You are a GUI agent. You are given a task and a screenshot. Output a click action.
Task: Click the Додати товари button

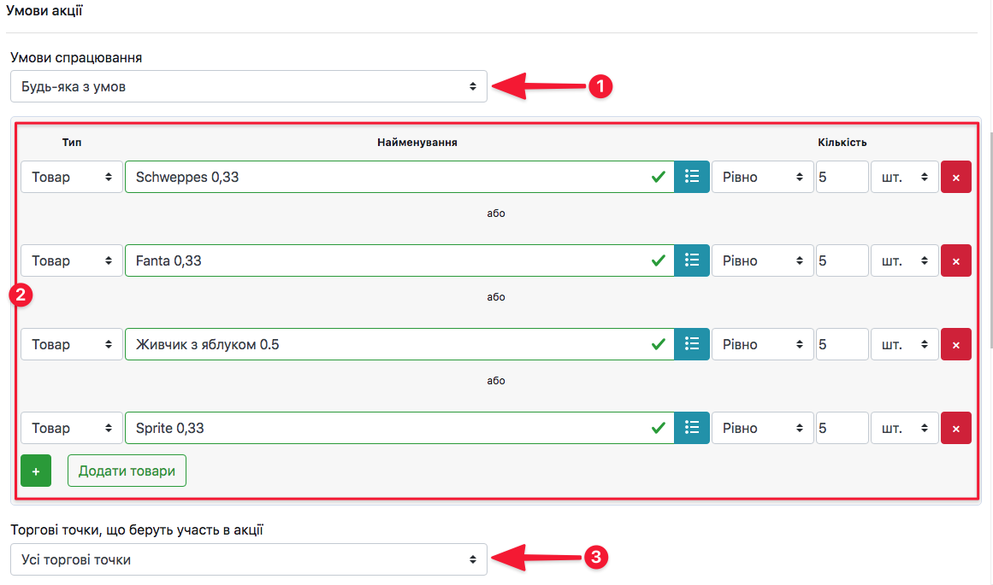(x=127, y=471)
